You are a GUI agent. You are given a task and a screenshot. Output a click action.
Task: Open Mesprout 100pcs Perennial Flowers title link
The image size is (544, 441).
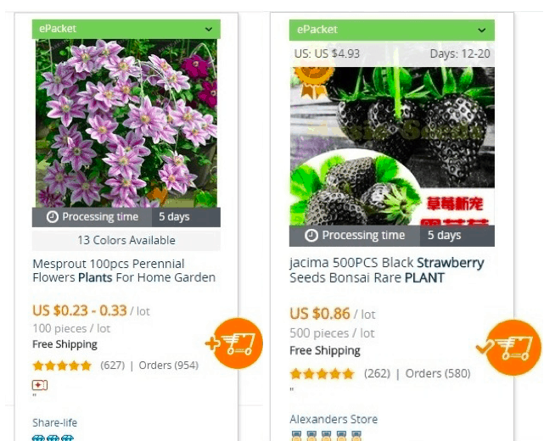click(x=124, y=271)
